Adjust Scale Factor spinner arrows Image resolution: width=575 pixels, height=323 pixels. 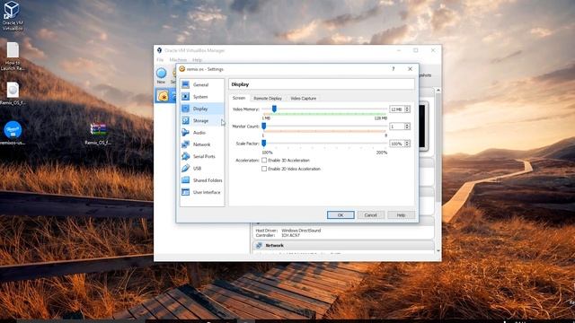407,144
